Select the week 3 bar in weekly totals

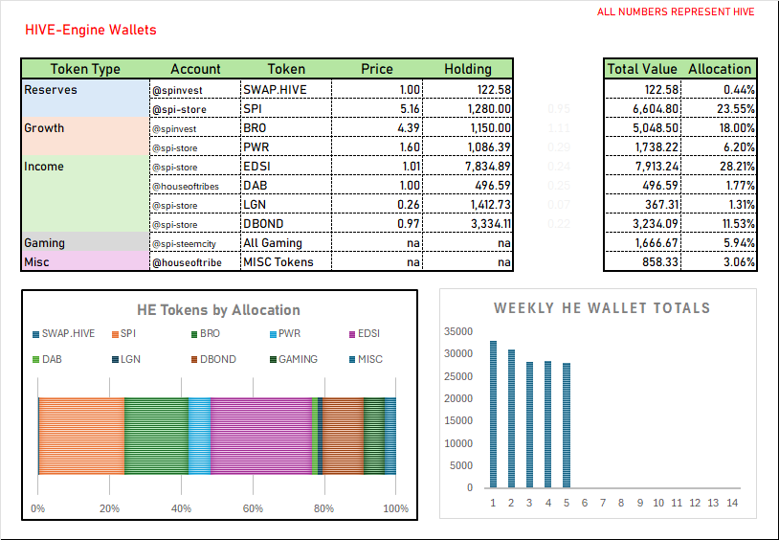tap(529, 425)
